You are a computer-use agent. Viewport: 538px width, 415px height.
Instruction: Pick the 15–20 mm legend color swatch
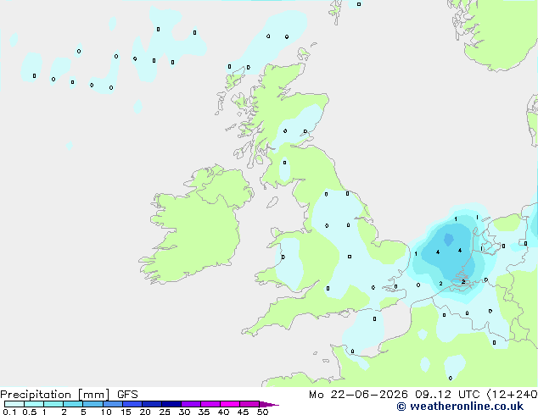[x=132, y=404]
